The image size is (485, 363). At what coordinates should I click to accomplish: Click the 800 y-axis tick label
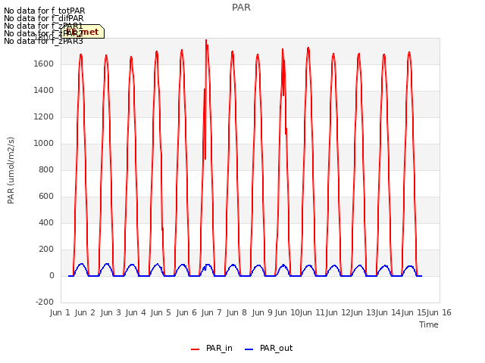(46, 169)
